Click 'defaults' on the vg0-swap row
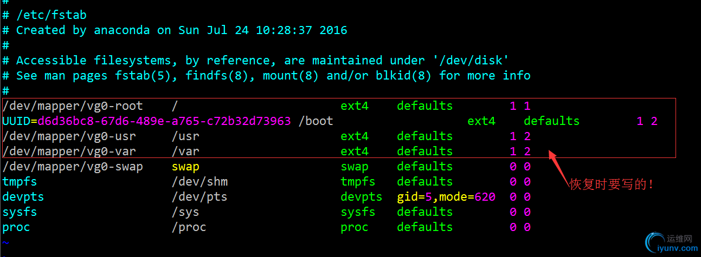 (x=425, y=167)
